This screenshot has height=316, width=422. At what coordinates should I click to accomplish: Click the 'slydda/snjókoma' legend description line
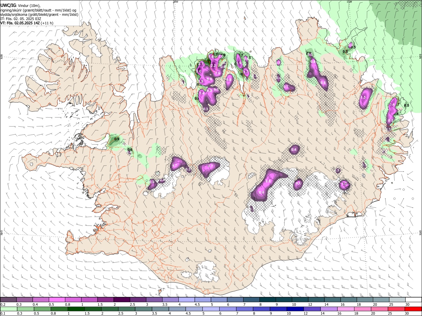(x=40, y=14)
